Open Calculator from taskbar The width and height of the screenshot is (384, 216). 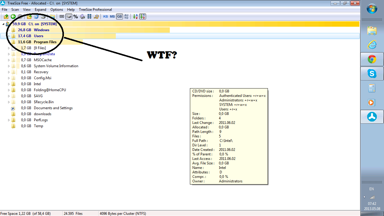[x=372, y=88]
